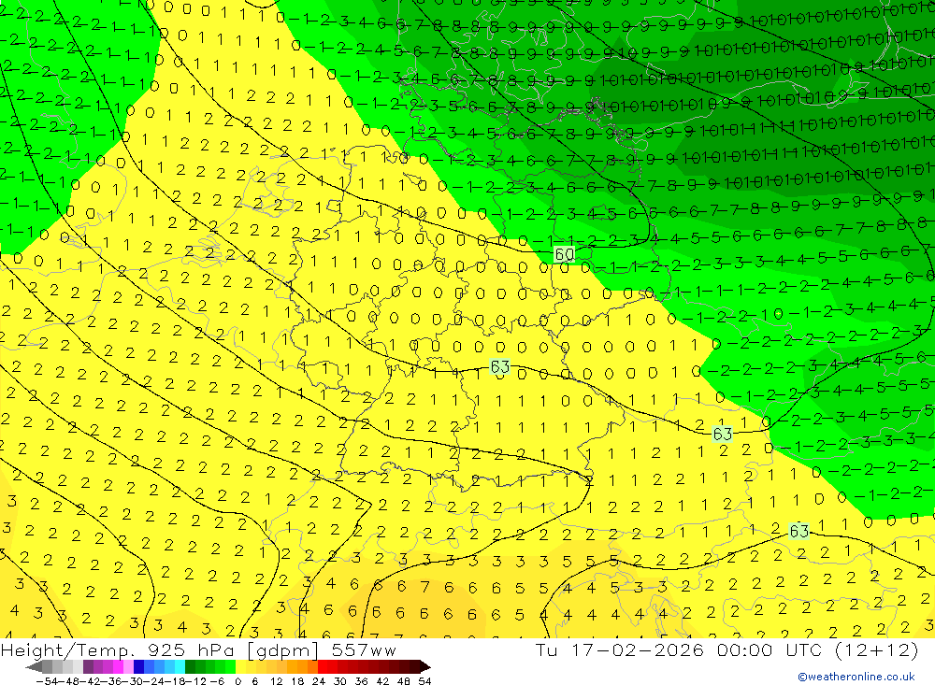Click the positive "54" legend scale value

tap(425, 681)
